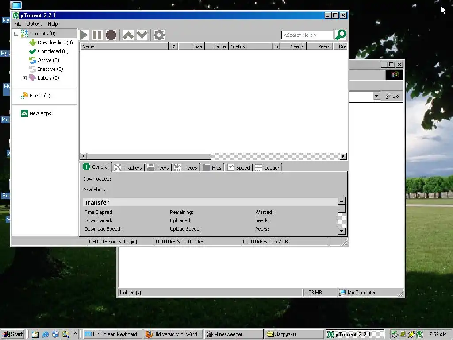
Task: Sort by the Name column header
Action: (x=124, y=46)
